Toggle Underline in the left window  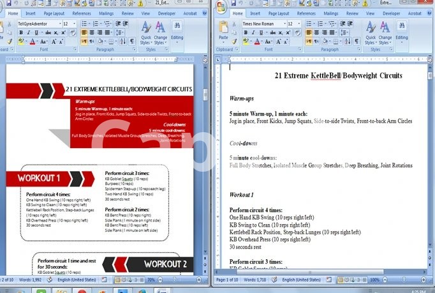point(36,33)
